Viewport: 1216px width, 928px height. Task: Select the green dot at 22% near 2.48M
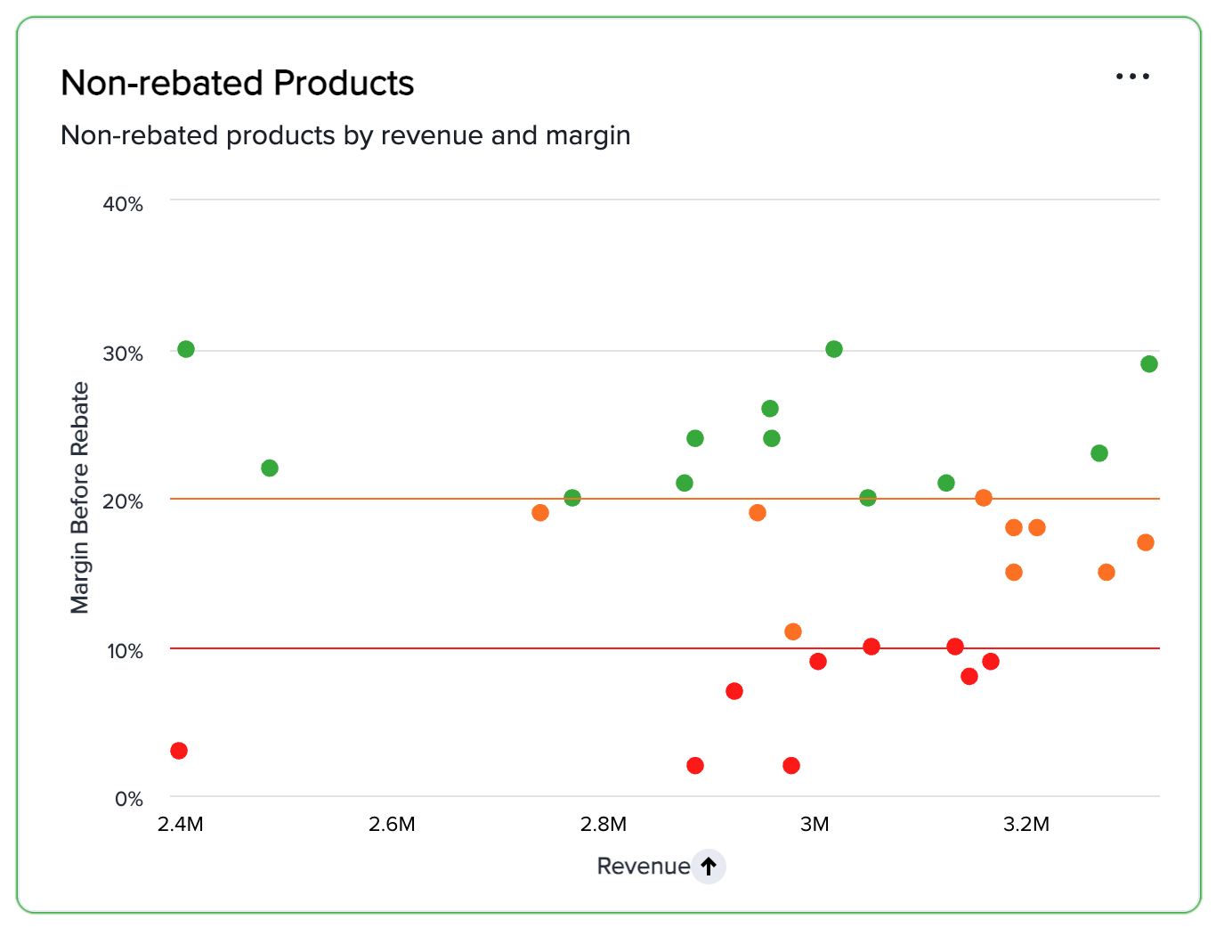(x=270, y=467)
